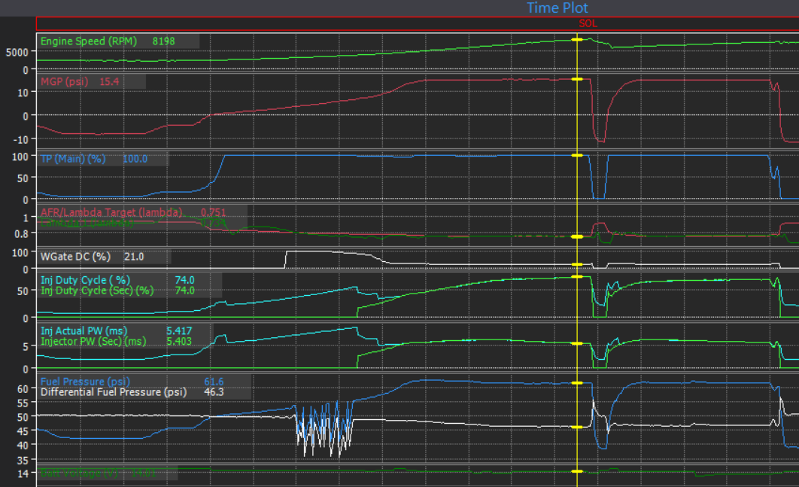Select the Engine Speed (RPM) channel label
Screen dimensions: 799x487
pyautogui.click(x=89, y=41)
